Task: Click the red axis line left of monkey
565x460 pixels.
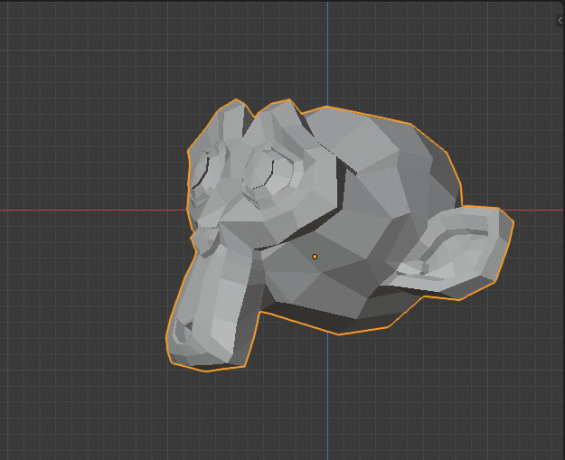Action: [x=90, y=210]
